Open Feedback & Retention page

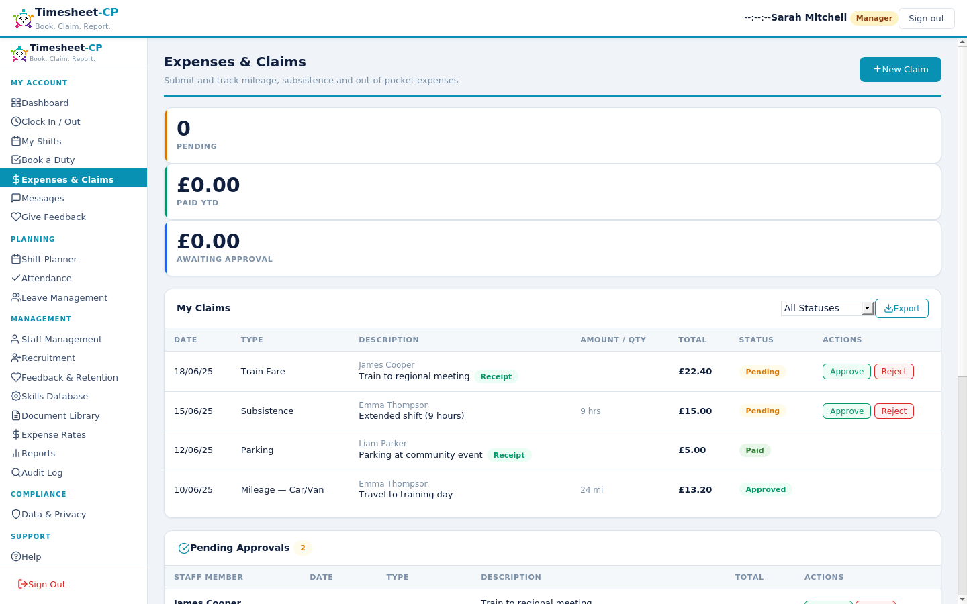pos(73,377)
